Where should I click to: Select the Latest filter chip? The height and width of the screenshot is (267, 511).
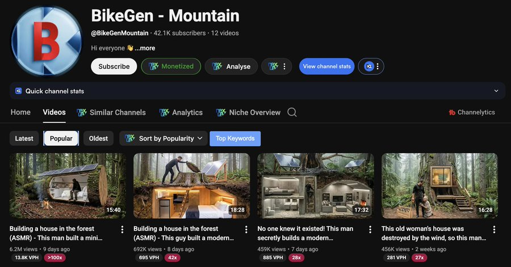(x=24, y=138)
